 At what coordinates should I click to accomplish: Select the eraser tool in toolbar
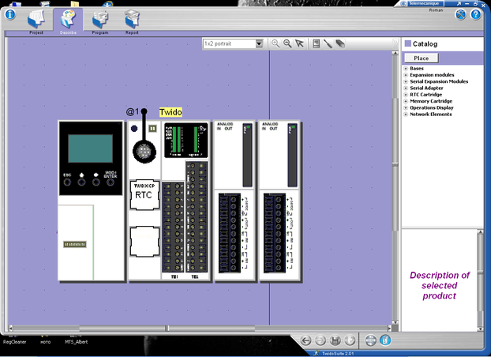[x=340, y=43]
